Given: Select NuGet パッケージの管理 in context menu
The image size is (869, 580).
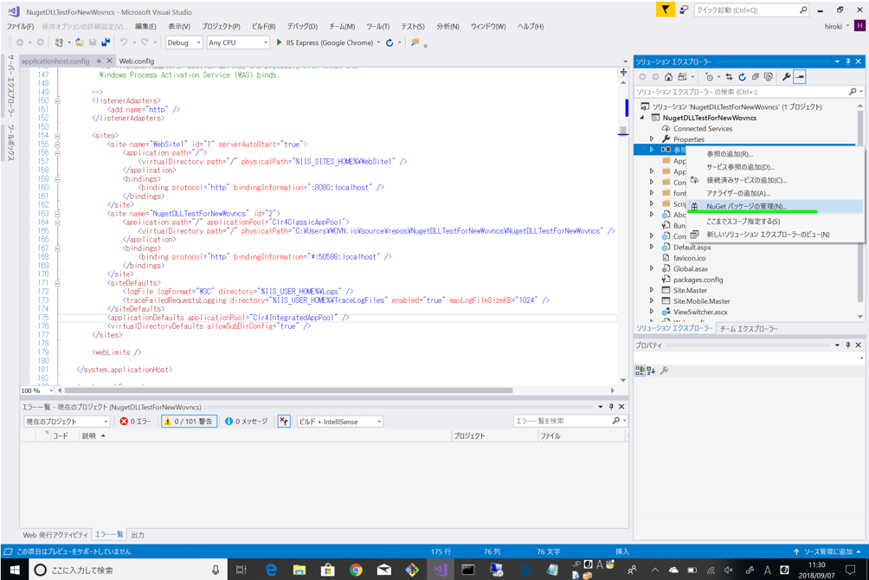Looking at the screenshot, I should tap(746, 206).
